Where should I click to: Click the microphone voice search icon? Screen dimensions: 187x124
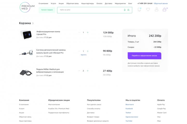[125, 10]
